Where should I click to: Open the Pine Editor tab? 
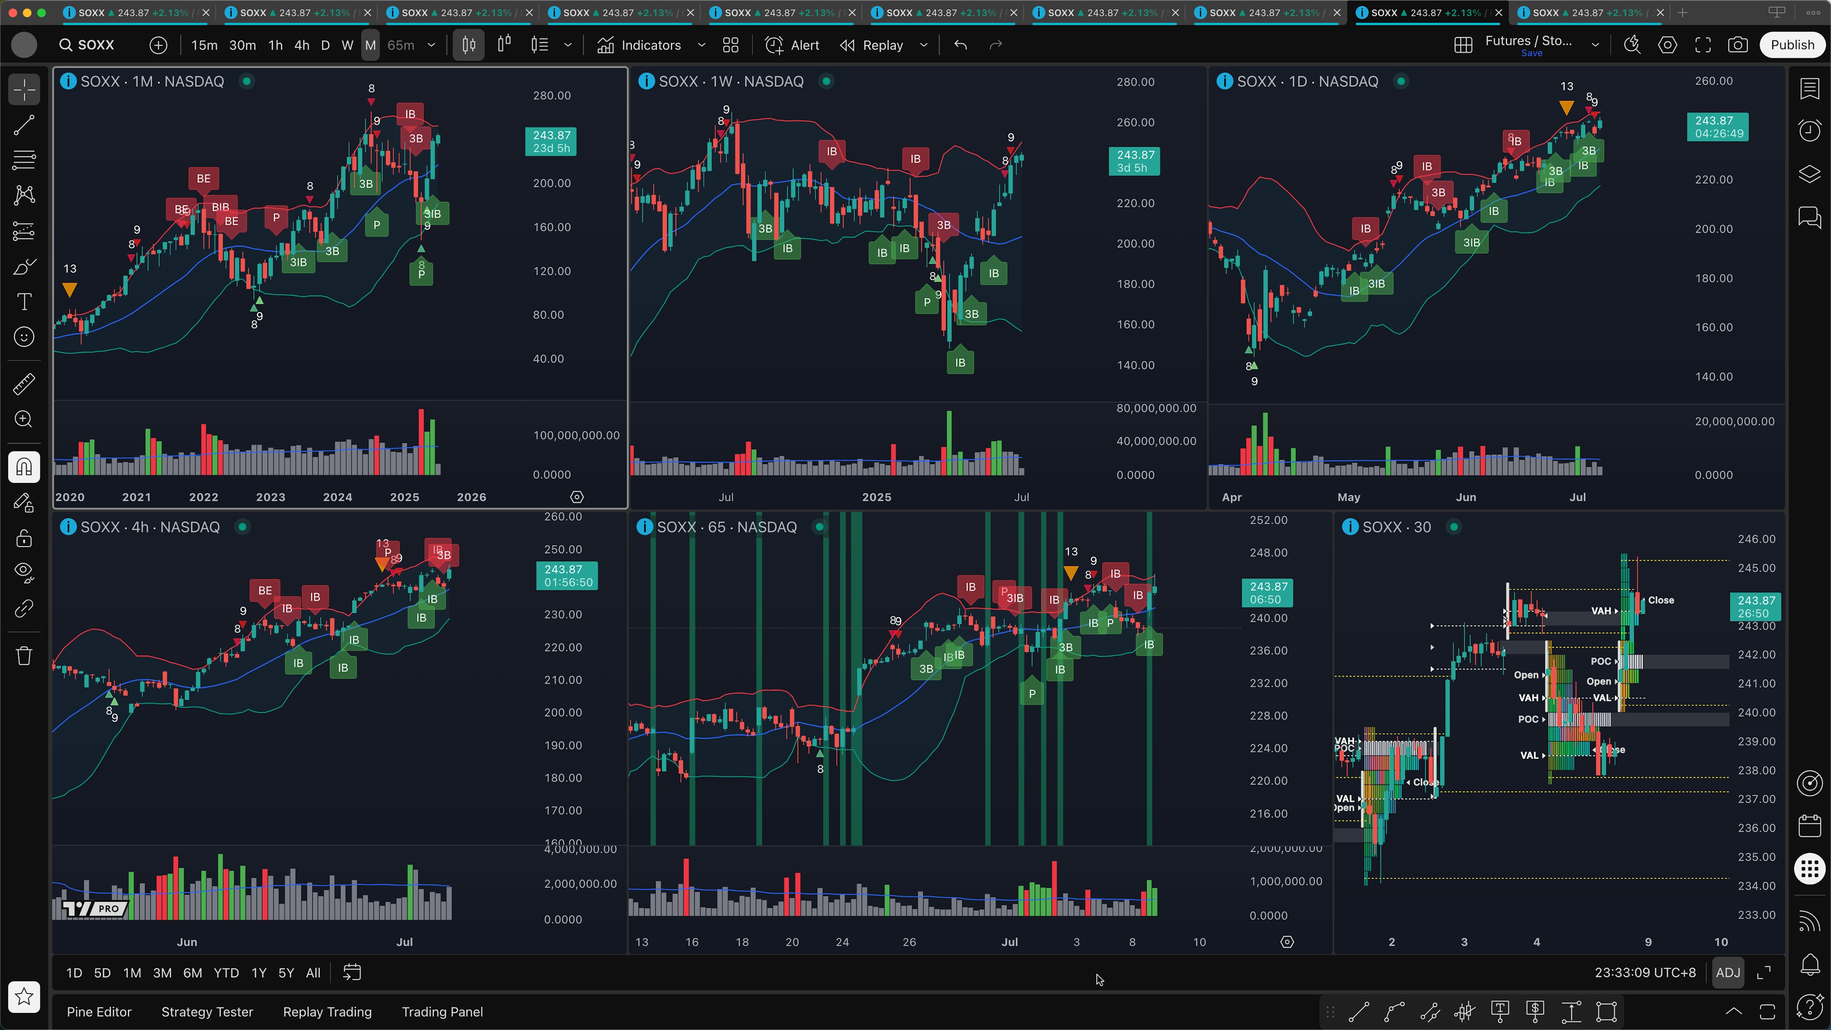(99, 1011)
